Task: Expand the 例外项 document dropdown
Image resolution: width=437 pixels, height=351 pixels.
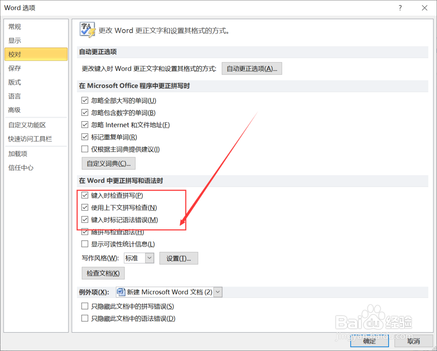Action: point(218,292)
